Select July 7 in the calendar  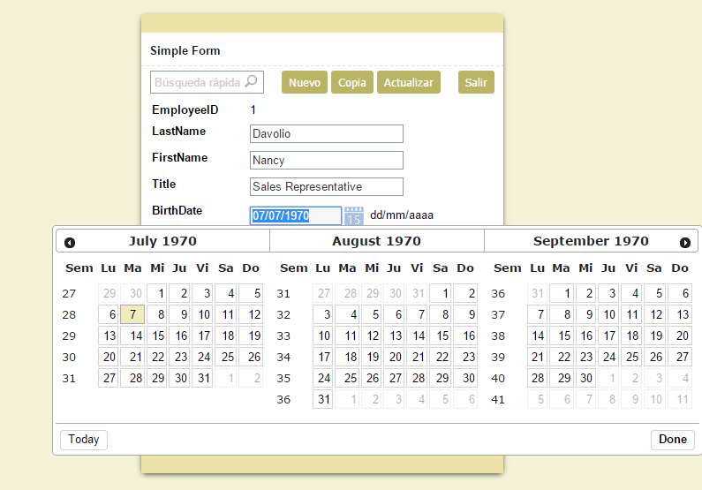point(132,314)
